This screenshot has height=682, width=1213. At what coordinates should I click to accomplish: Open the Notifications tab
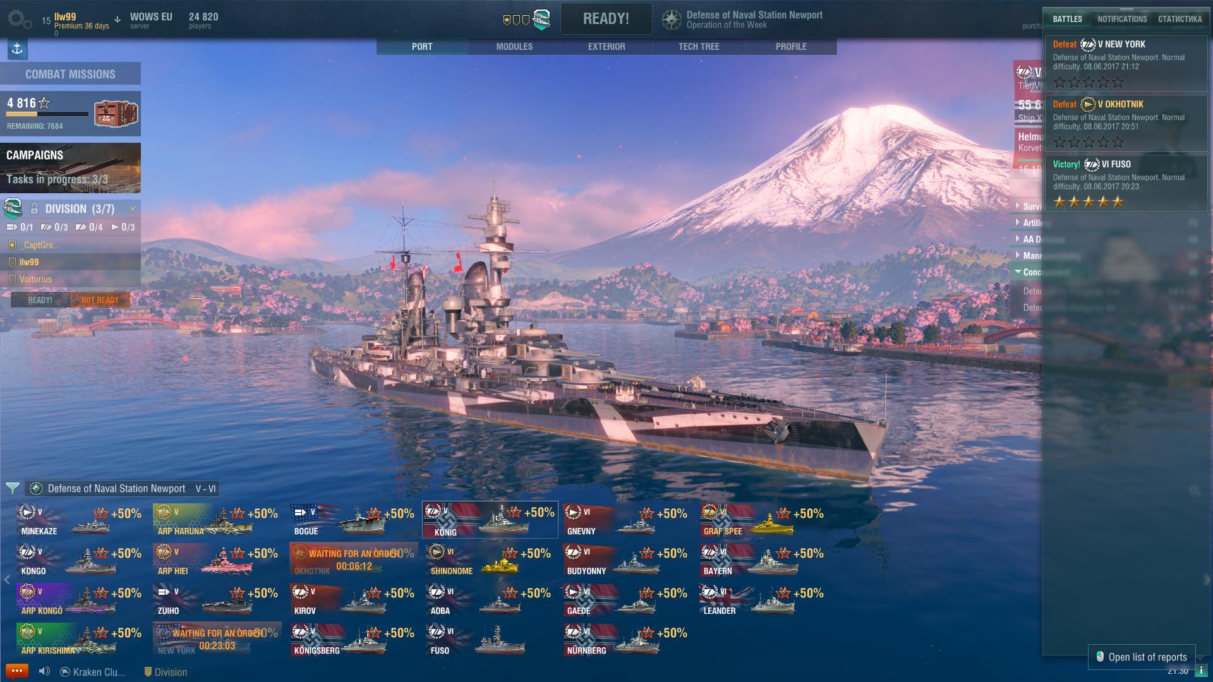click(x=1122, y=19)
